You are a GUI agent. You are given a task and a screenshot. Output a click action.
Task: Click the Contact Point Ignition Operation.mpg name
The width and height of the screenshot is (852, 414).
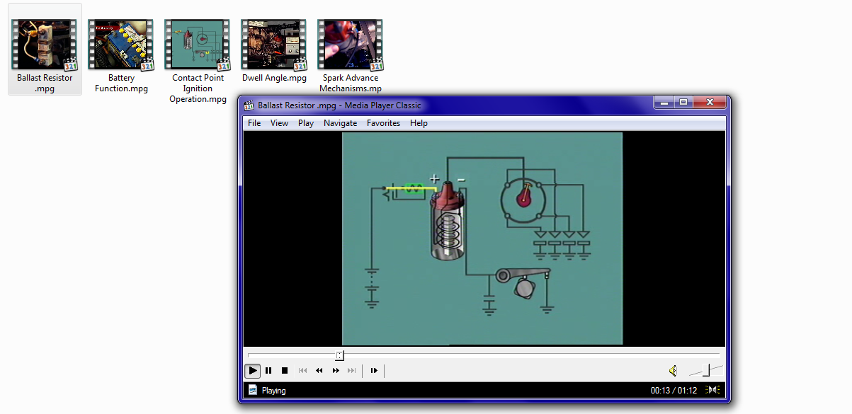(x=198, y=88)
